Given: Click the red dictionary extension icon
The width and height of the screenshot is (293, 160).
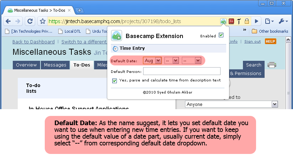Looking at the screenshot, I should [x=231, y=21].
